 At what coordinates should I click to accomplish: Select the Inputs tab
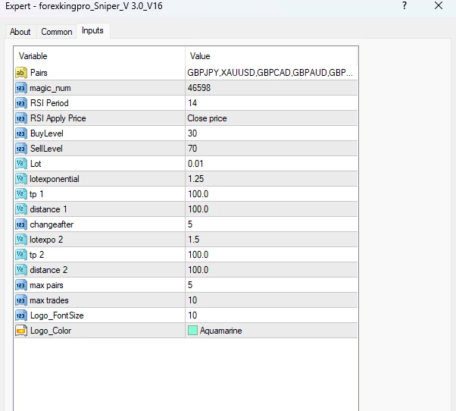pyautogui.click(x=92, y=31)
